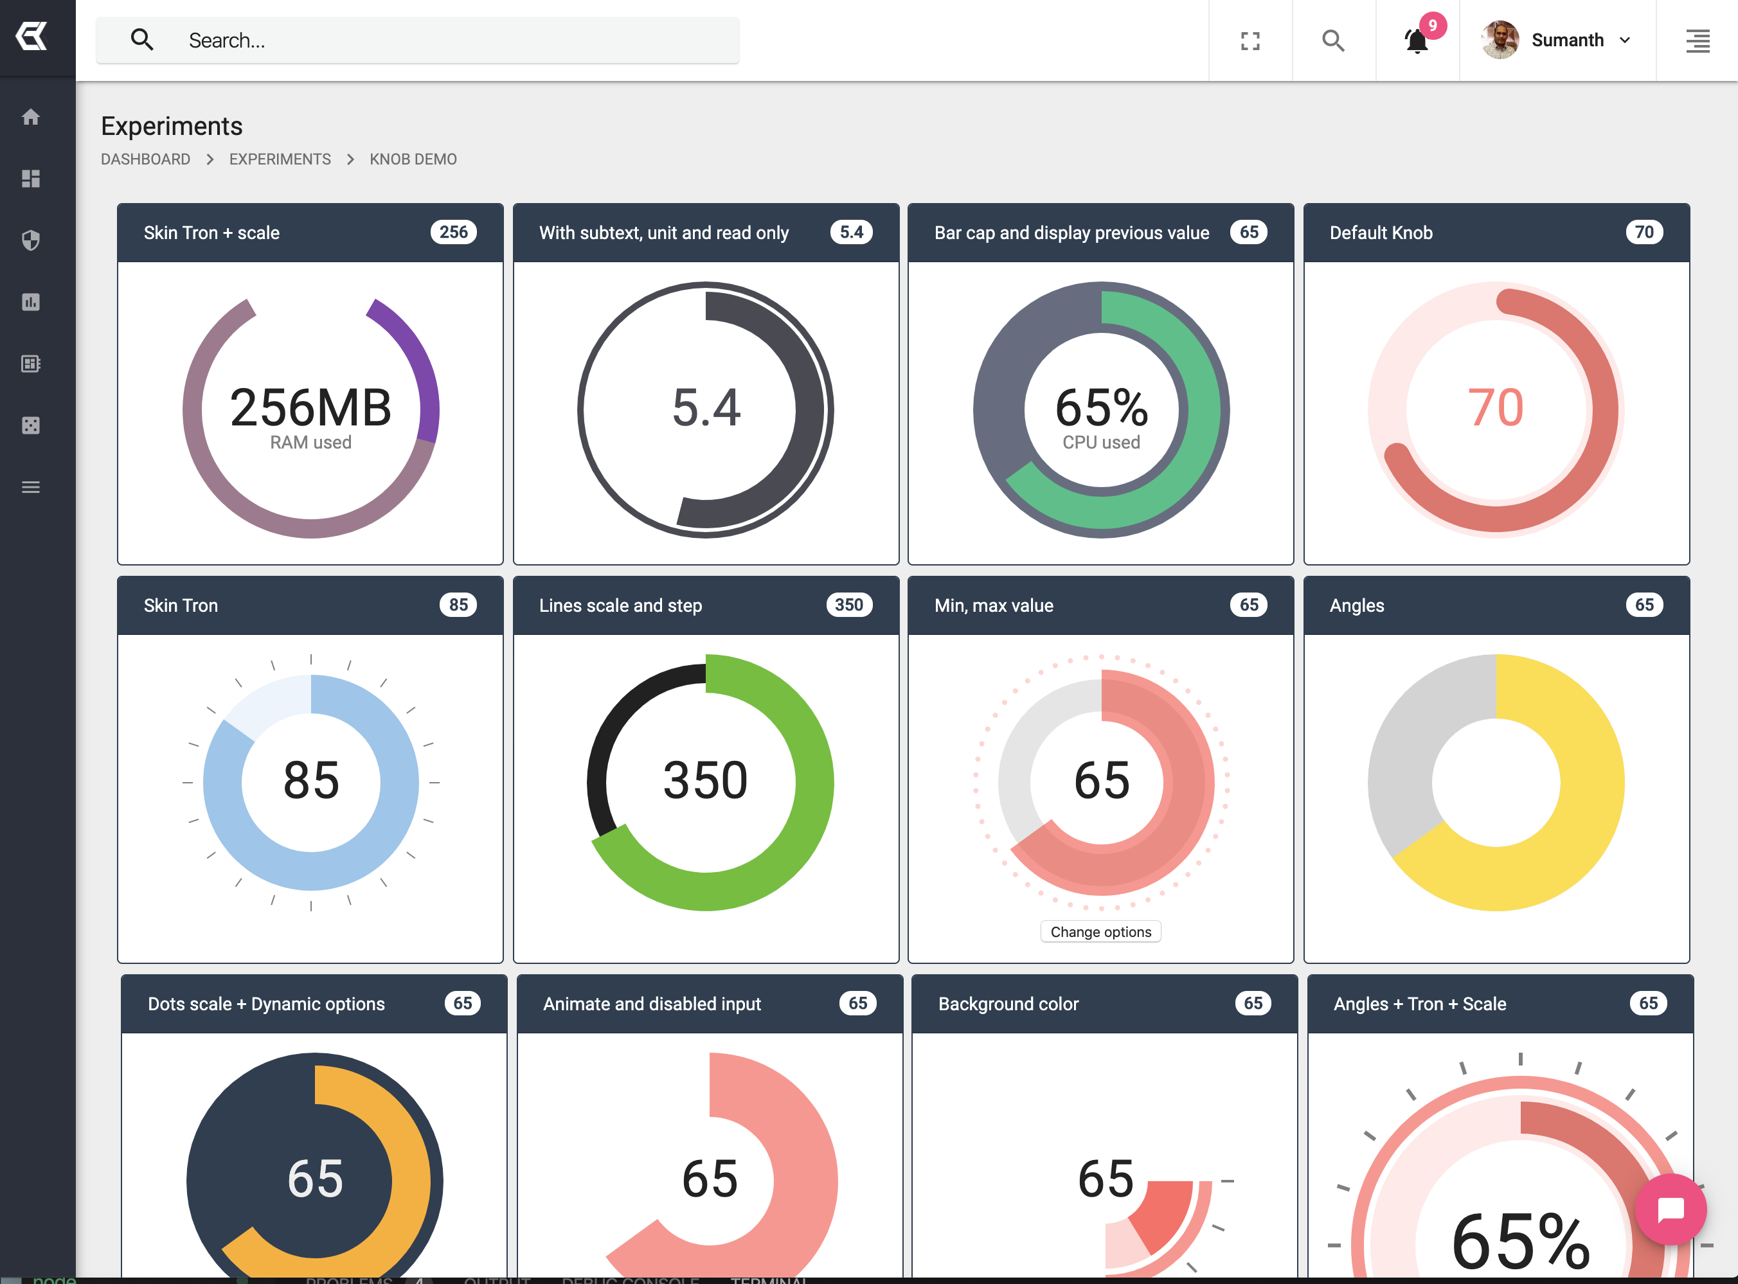Click the dice icon in sidebar

point(30,425)
